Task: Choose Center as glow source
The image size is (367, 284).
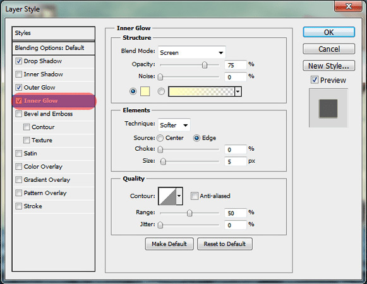Action: pyautogui.click(x=160, y=138)
